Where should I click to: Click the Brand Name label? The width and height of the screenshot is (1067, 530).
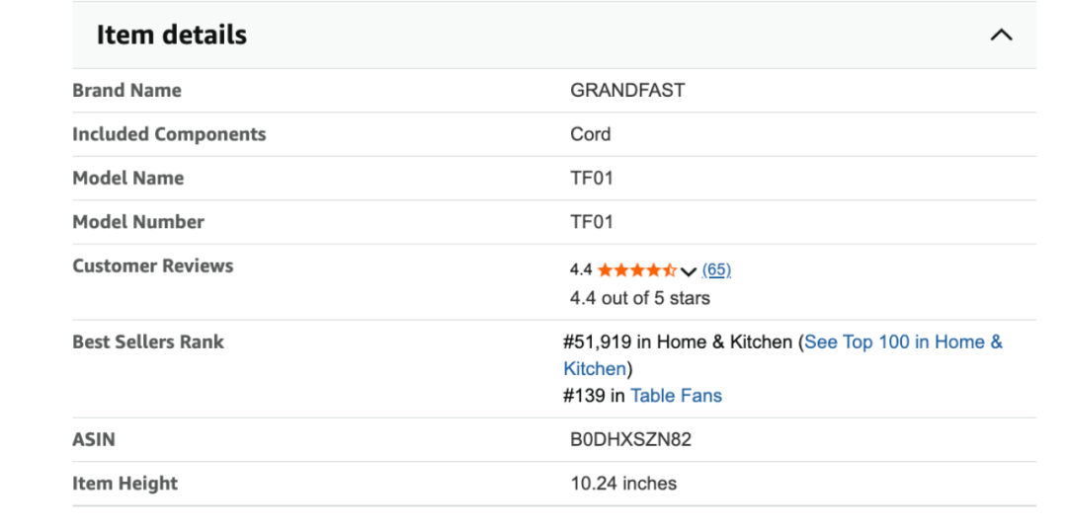(x=126, y=91)
